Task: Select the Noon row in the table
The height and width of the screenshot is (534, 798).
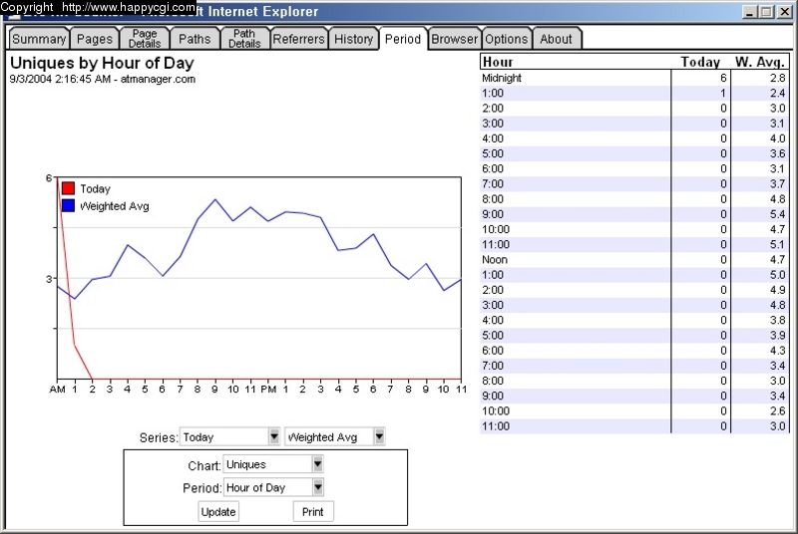Action: point(634,260)
